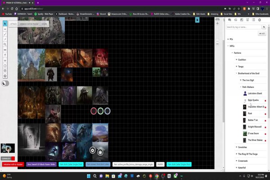Run Ren: Aimed Shot Bolt Caller macro

(x=98, y=164)
